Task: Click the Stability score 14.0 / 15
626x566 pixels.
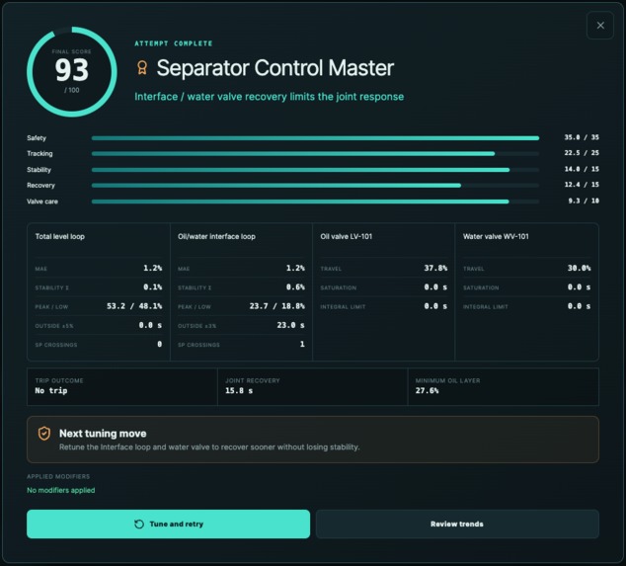Action: tap(582, 169)
